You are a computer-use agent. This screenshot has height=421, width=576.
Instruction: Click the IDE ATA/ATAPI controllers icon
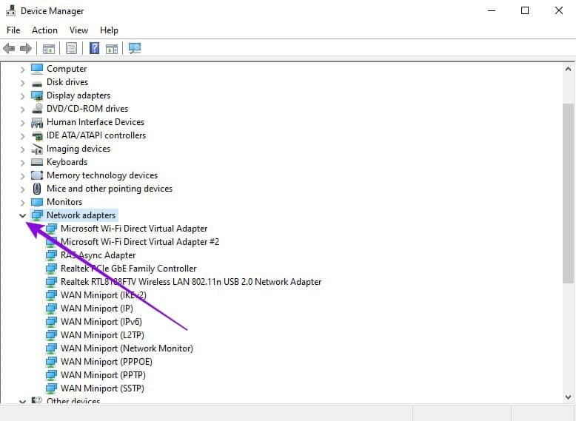click(x=37, y=136)
